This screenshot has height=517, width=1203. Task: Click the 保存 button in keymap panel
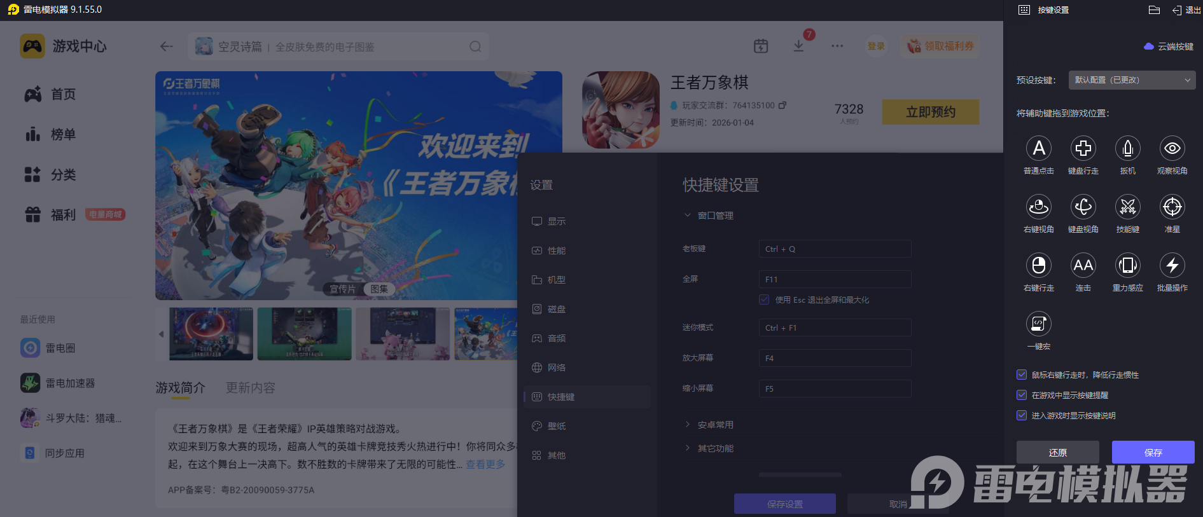coord(1153,452)
